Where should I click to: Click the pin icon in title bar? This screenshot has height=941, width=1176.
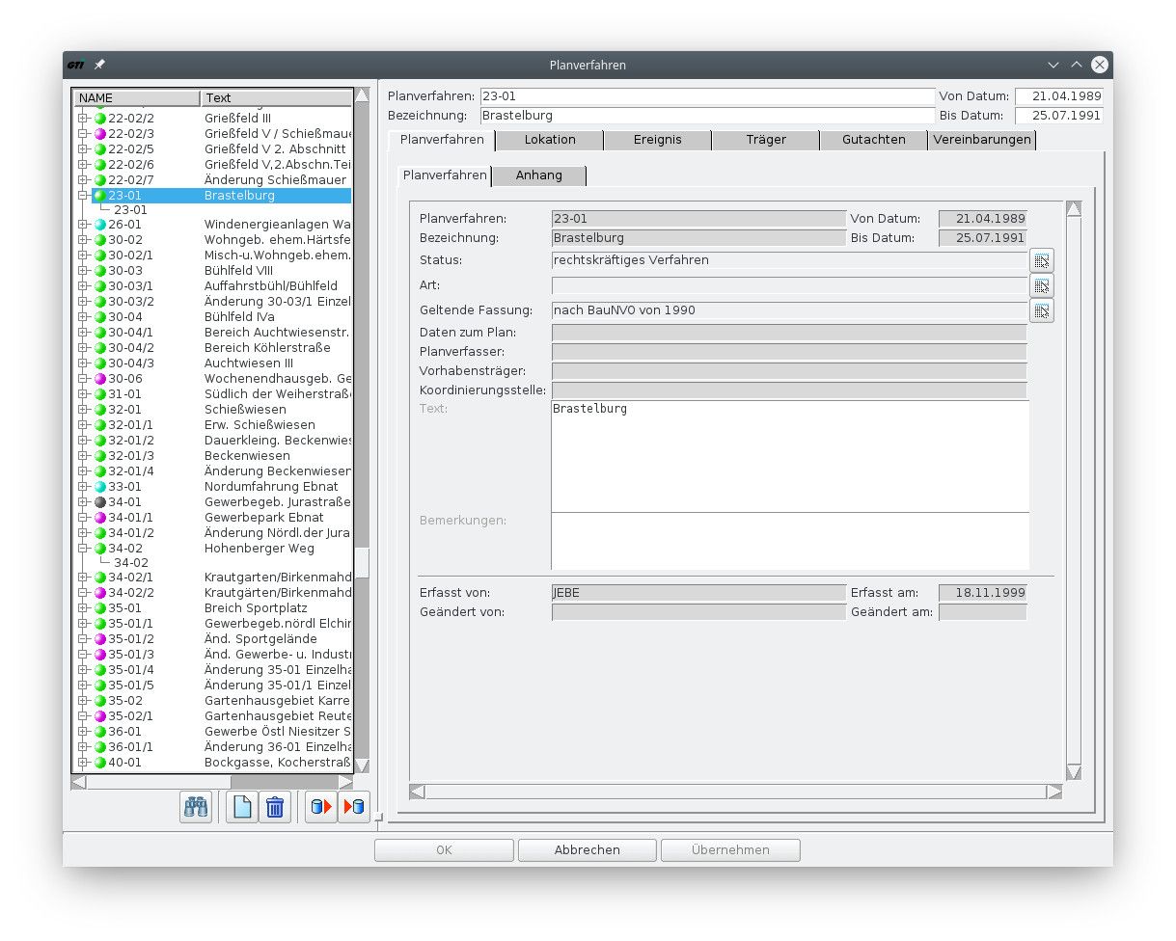[x=99, y=65]
